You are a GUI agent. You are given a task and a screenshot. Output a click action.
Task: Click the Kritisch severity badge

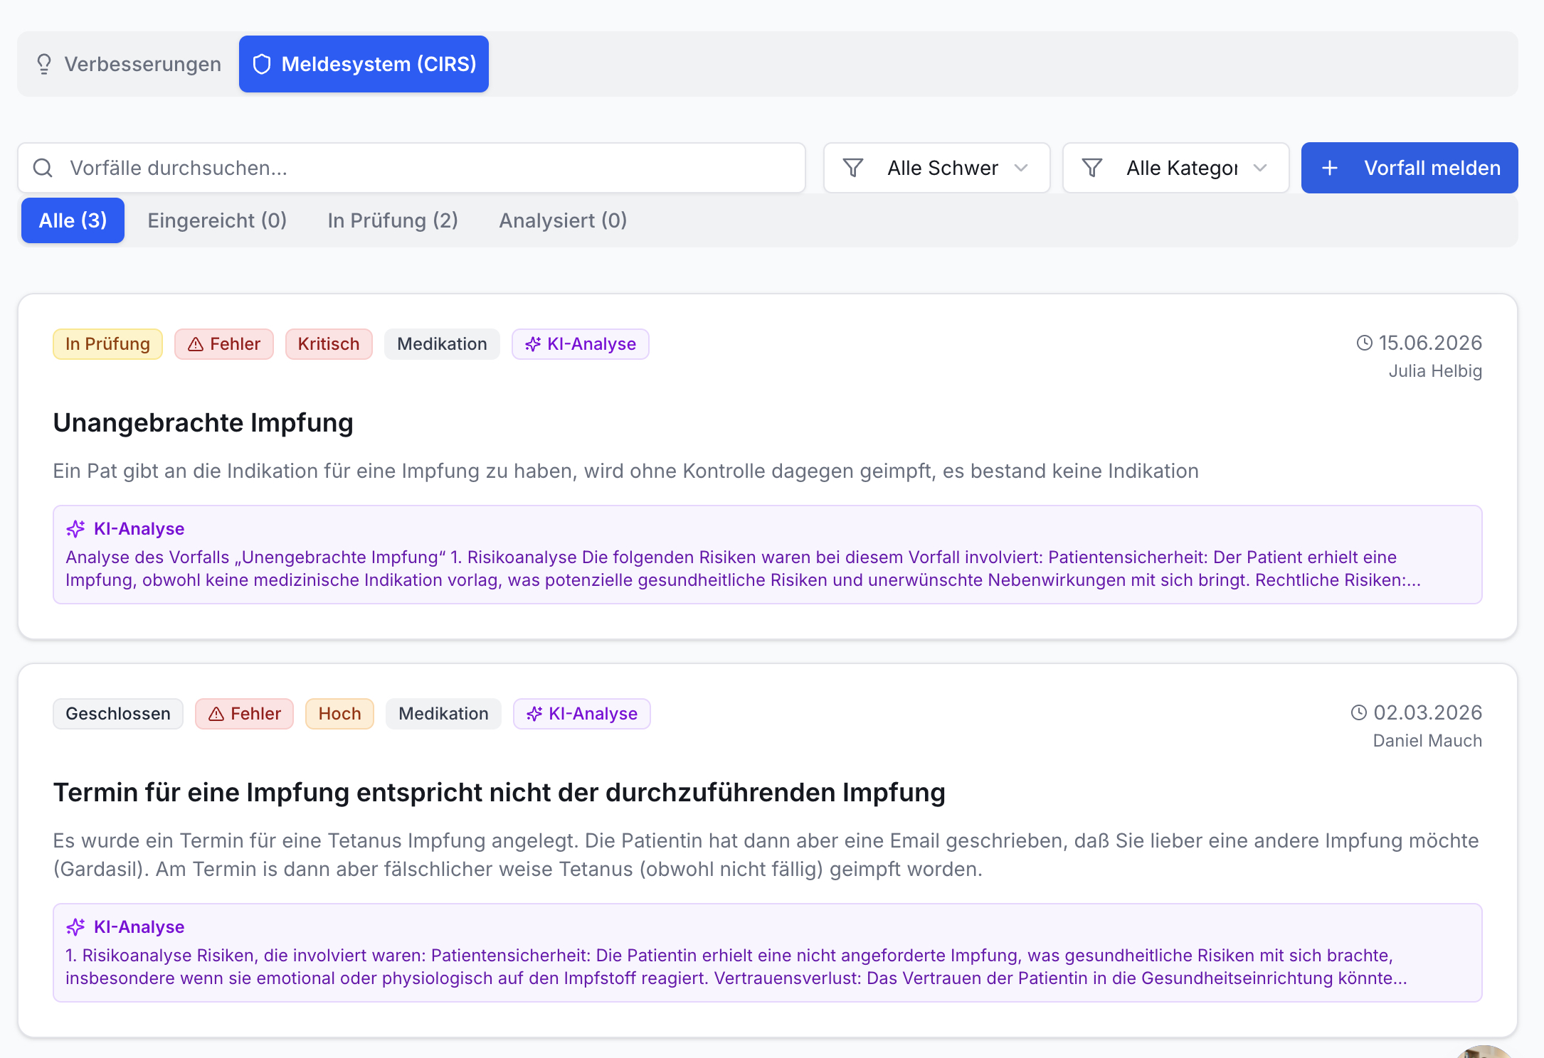click(328, 344)
